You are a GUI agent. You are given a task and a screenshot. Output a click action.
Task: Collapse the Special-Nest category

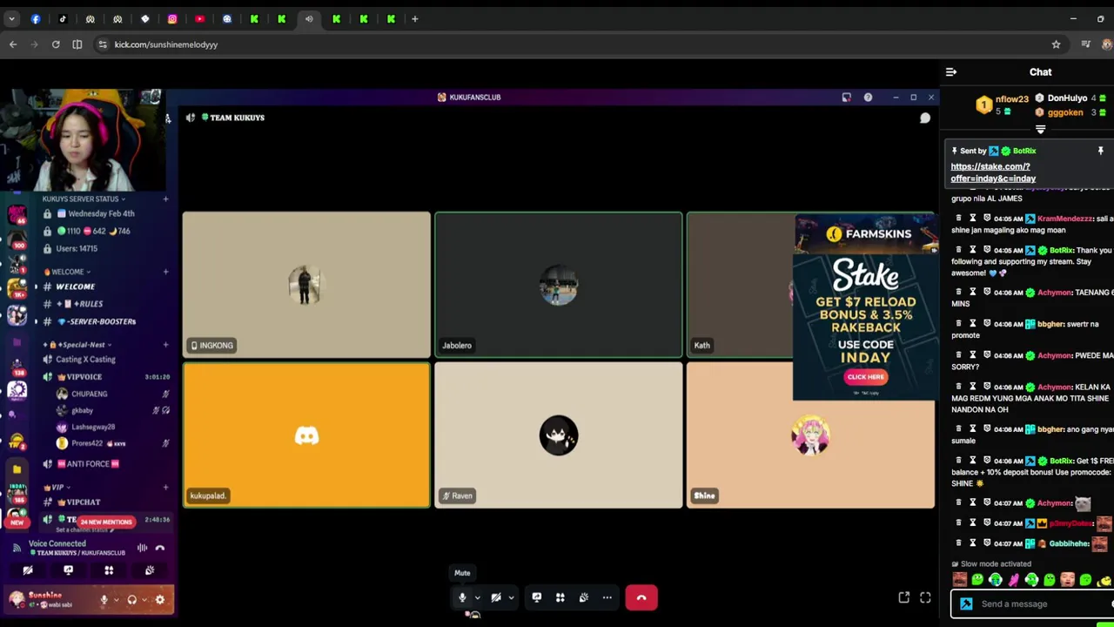coord(77,345)
